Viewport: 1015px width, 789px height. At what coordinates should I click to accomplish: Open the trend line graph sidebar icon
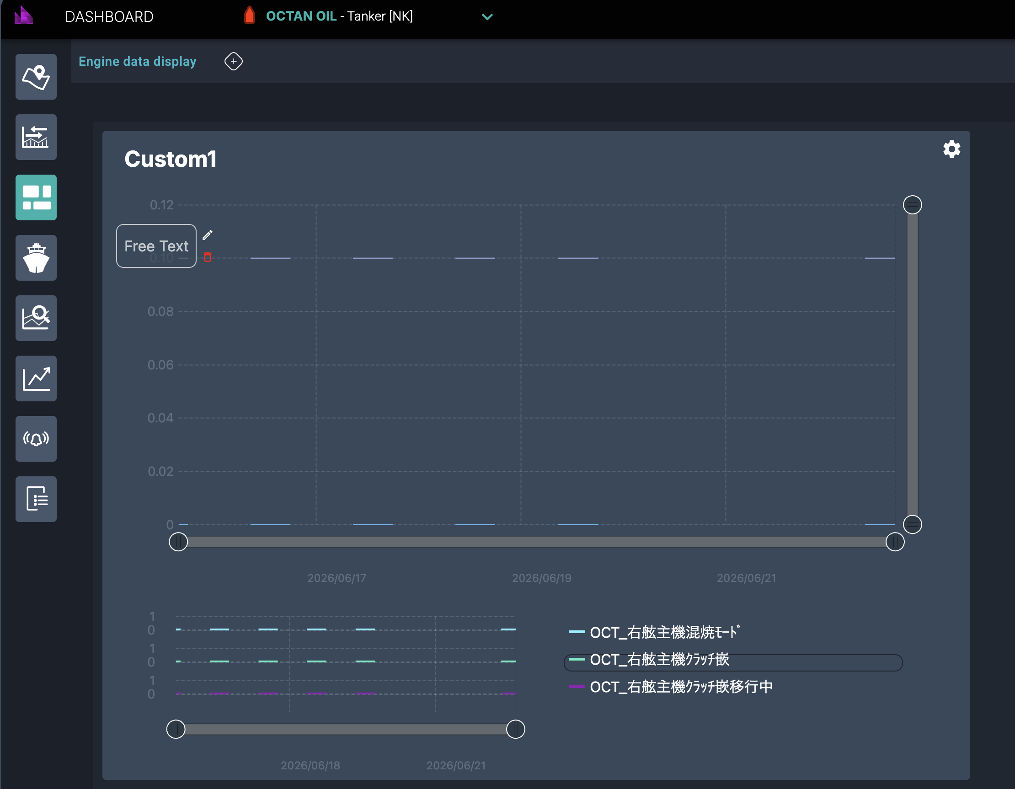[36, 379]
